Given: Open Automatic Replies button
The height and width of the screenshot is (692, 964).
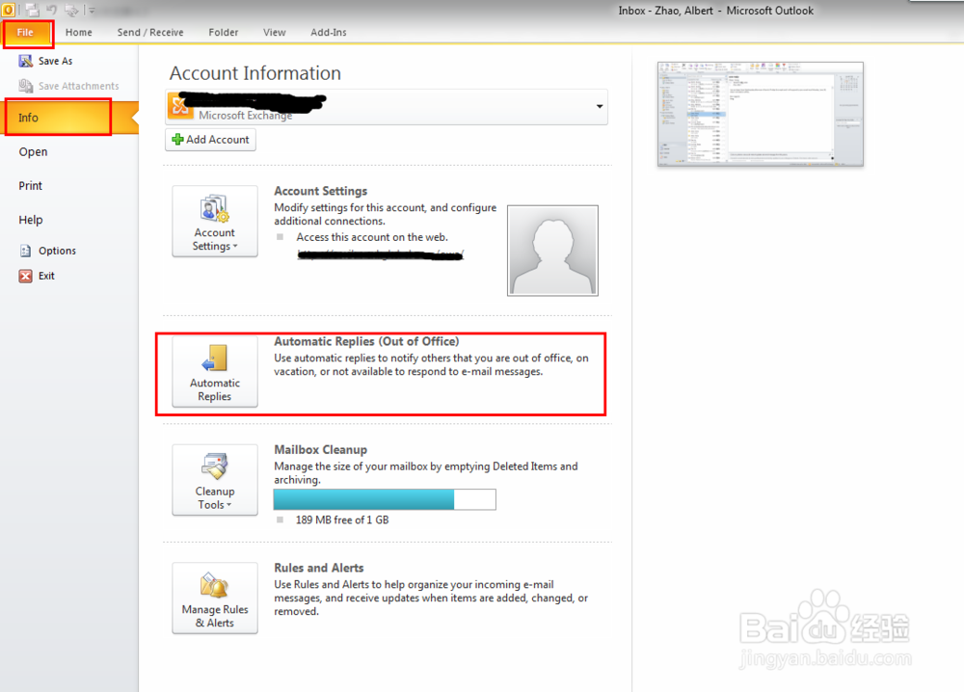Looking at the screenshot, I should (215, 372).
